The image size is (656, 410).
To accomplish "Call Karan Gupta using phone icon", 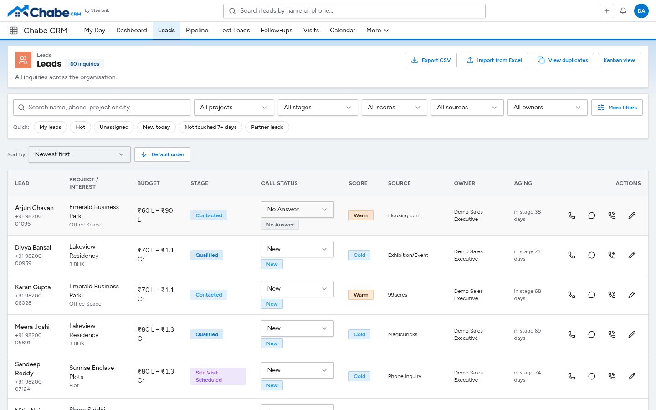I will (572, 295).
